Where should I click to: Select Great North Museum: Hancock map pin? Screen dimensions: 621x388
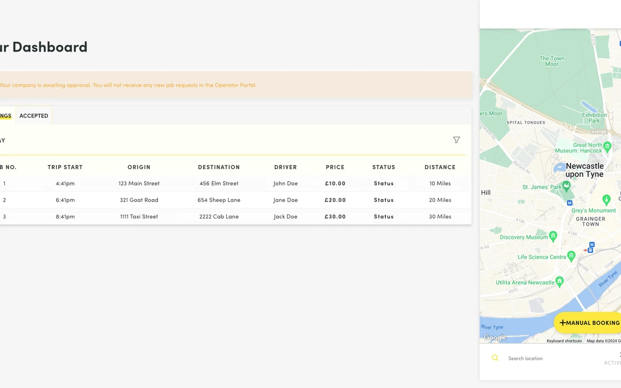(x=607, y=146)
